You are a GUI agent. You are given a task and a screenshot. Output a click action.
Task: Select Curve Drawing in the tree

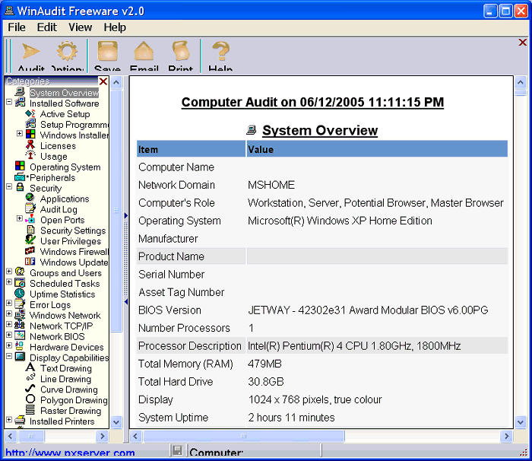69,389
